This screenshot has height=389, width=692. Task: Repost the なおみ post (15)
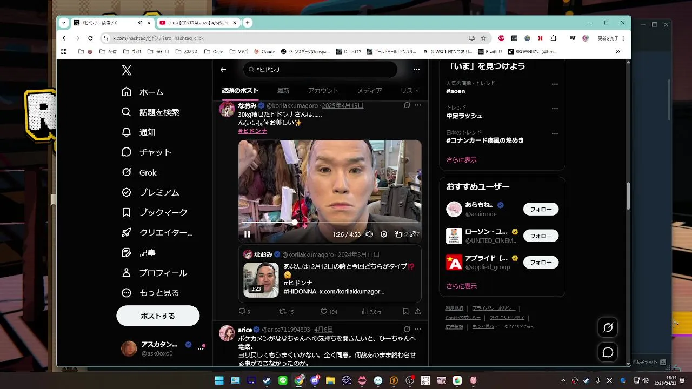click(286, 312)
